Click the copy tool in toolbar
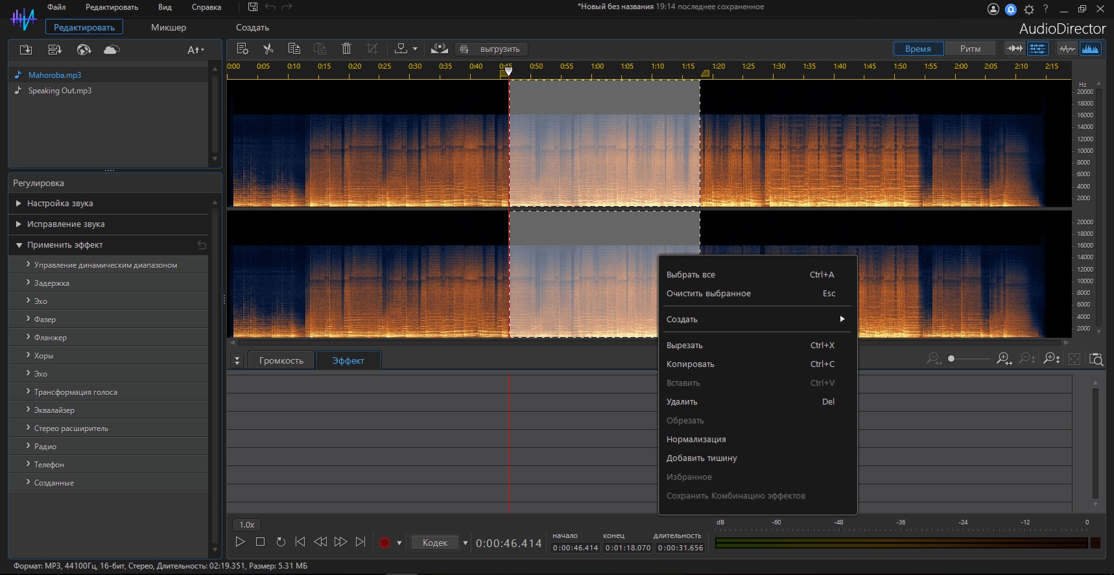 pos(294,49)
